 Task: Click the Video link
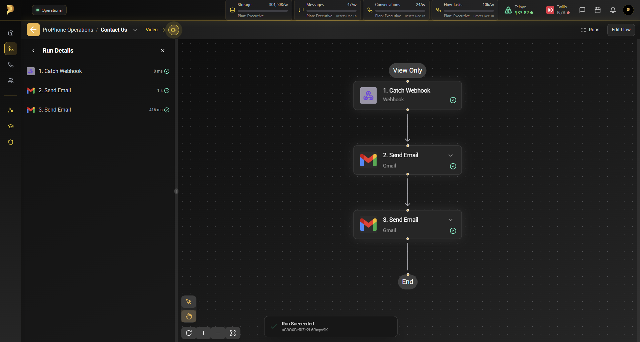pos(152,30)
